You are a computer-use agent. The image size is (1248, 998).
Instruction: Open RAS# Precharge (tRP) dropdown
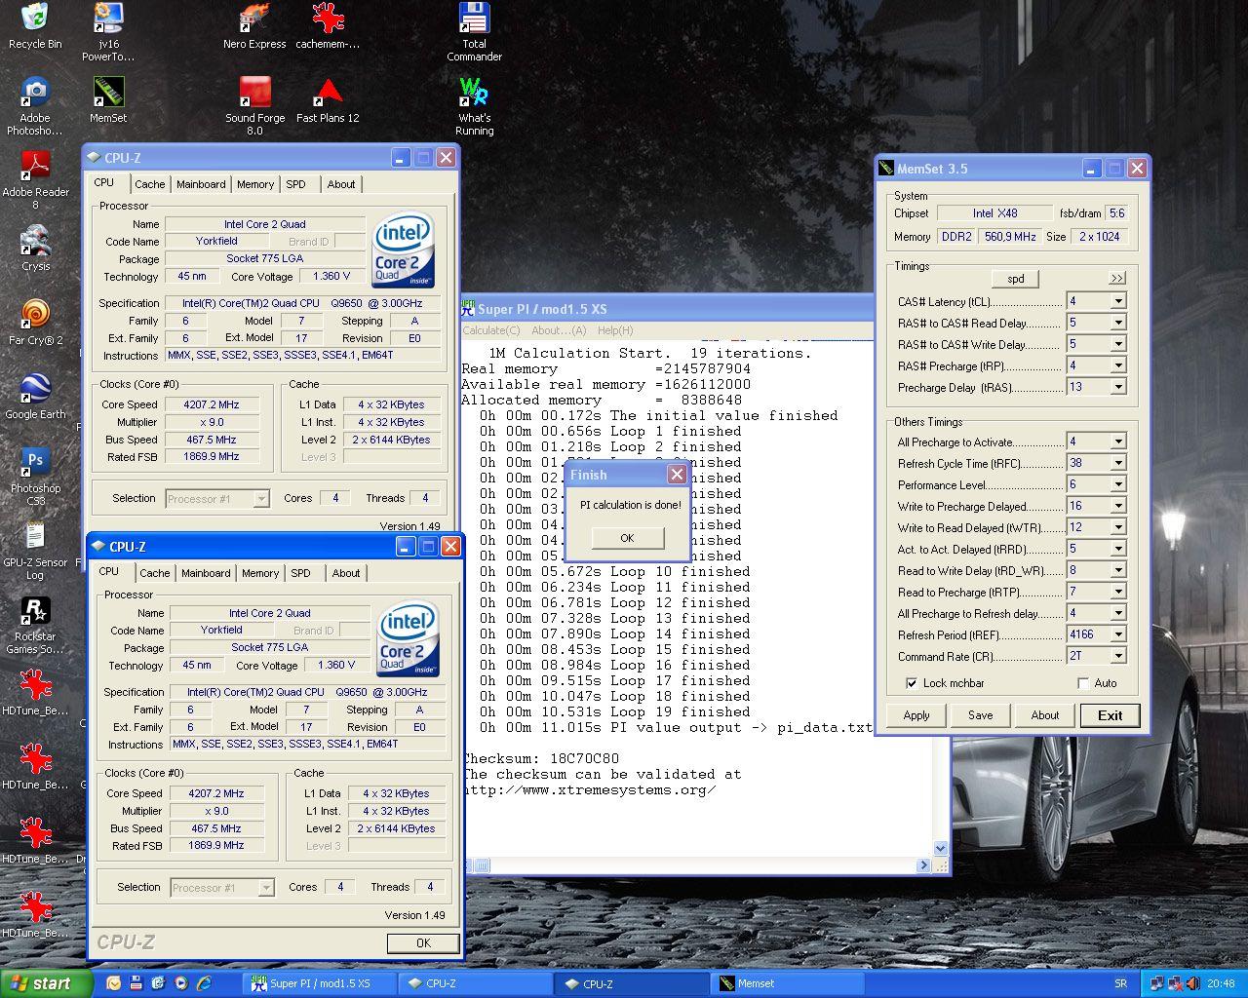click(x=1118, y=365)
